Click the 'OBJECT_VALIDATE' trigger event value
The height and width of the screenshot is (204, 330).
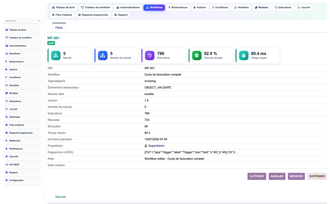click(x=158, y=88)
